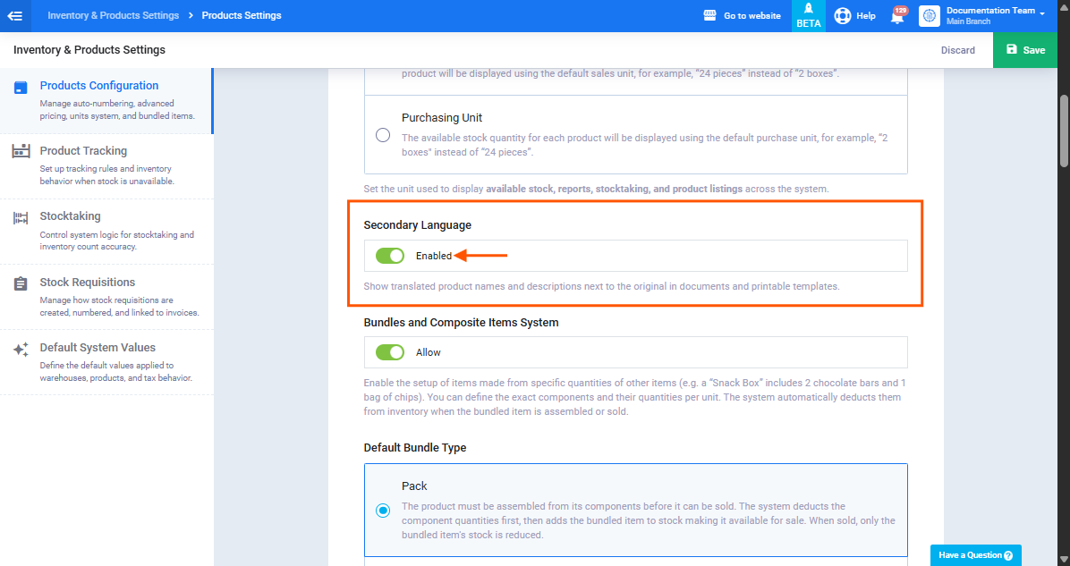Toggle the Bundles and Composite Items Allow switch
Image resolution: width=1070 pixels, height=566 pixels.
pyautogui.click(x=390, y=352)
